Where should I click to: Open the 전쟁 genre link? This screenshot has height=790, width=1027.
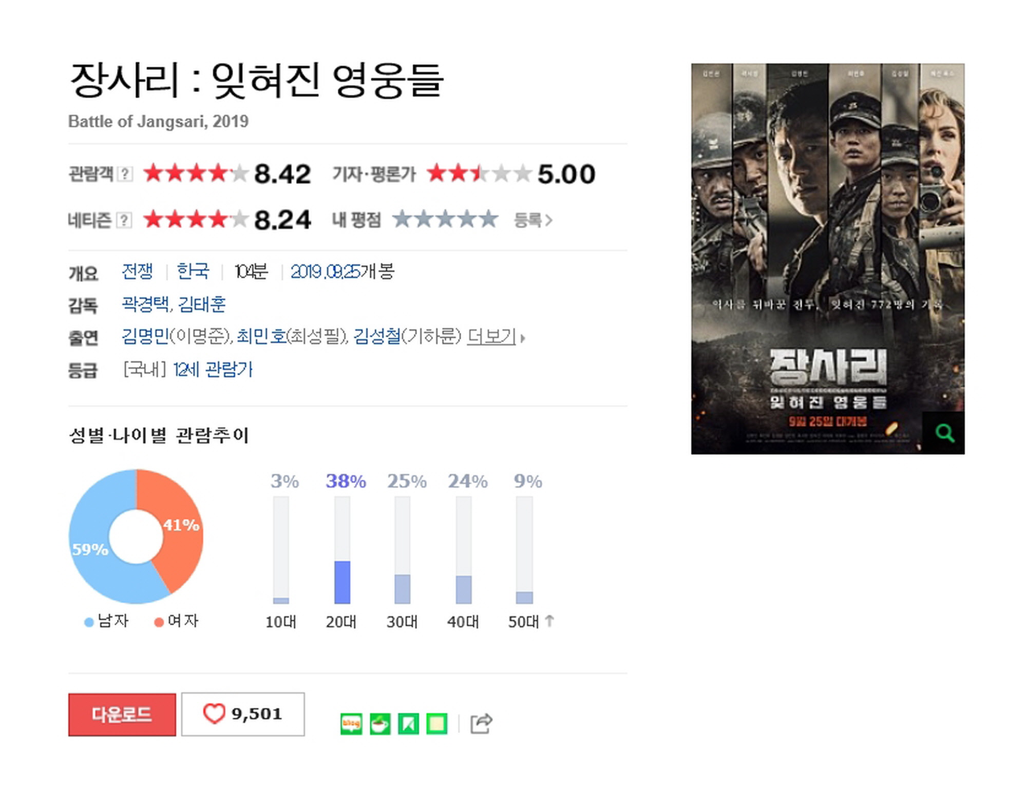(x=137, y=271)
